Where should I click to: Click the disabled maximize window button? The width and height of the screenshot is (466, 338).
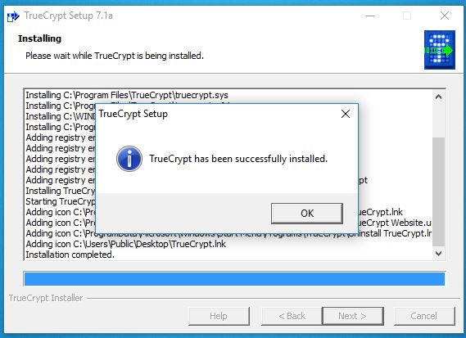[x=407, y=16]
